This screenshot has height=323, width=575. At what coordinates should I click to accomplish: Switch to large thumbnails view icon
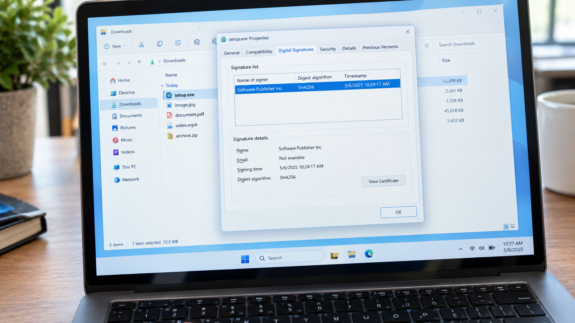[513, 226]
